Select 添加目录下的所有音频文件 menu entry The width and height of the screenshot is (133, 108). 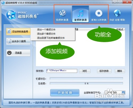point(51,38)
